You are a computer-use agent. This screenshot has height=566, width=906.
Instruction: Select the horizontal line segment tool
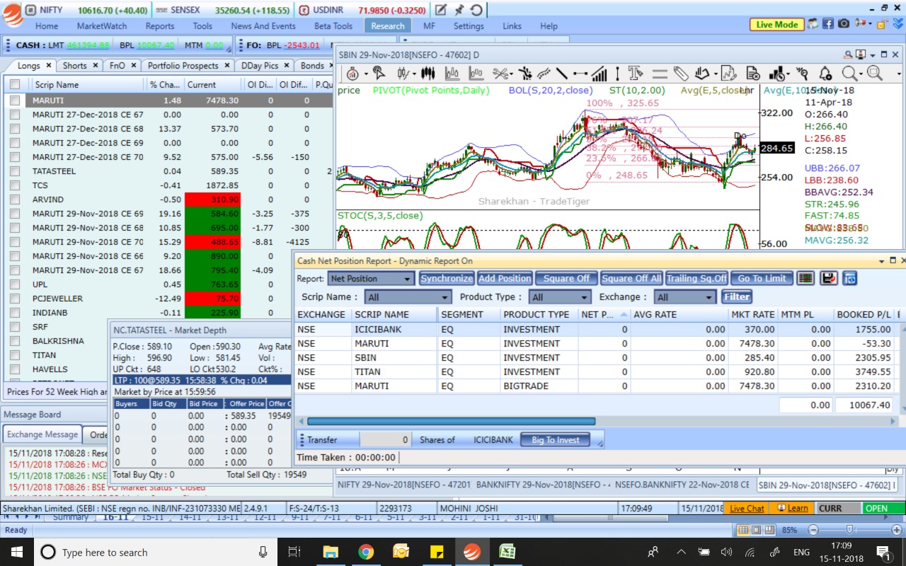click(580, 73)
